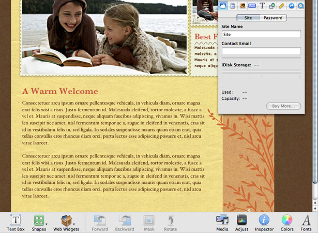Open the Colors picker

(x=287, y=223)
